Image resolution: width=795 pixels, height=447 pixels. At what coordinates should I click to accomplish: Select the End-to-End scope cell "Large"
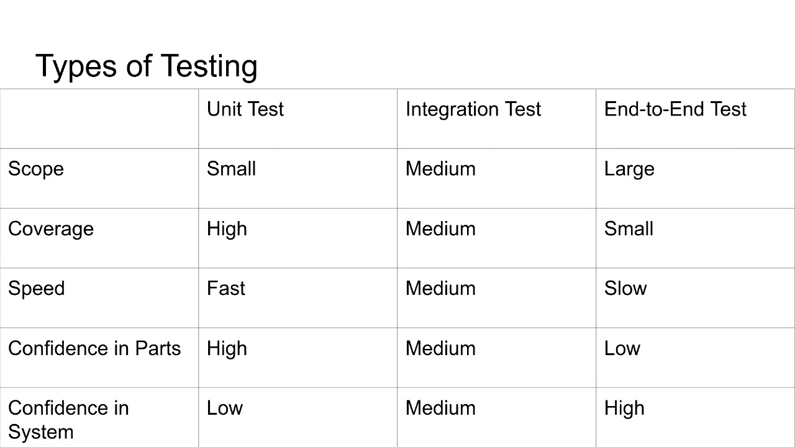click(629, 169)
